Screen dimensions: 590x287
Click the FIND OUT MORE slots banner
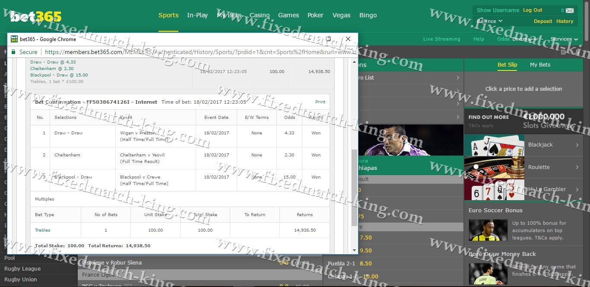[523, 121]
